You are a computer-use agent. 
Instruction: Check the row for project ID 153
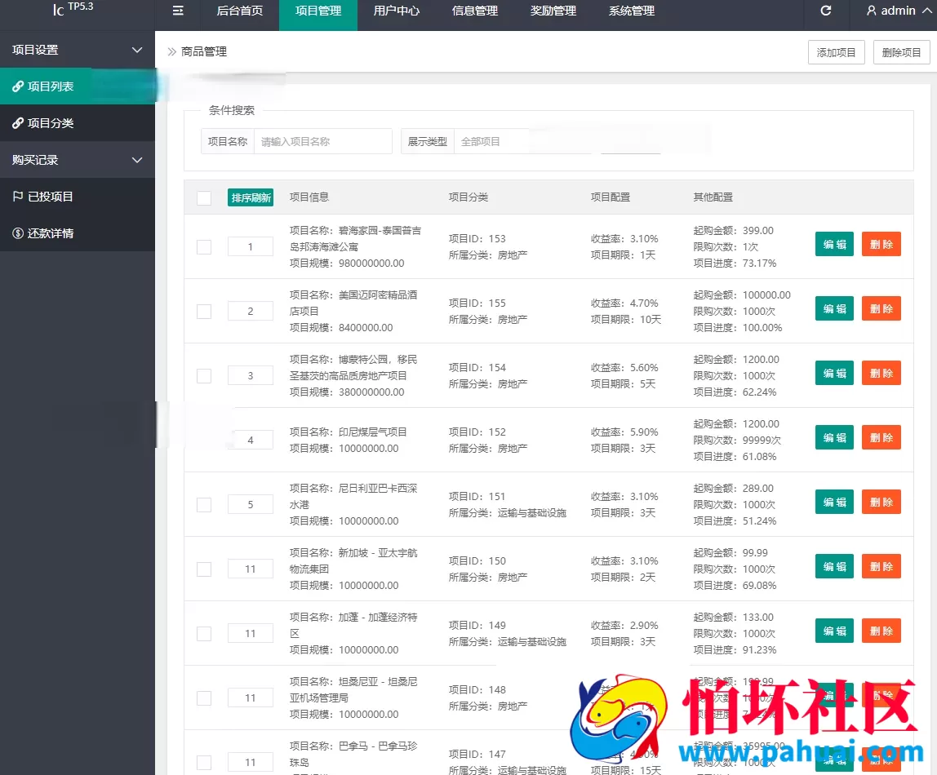(204, 246)
